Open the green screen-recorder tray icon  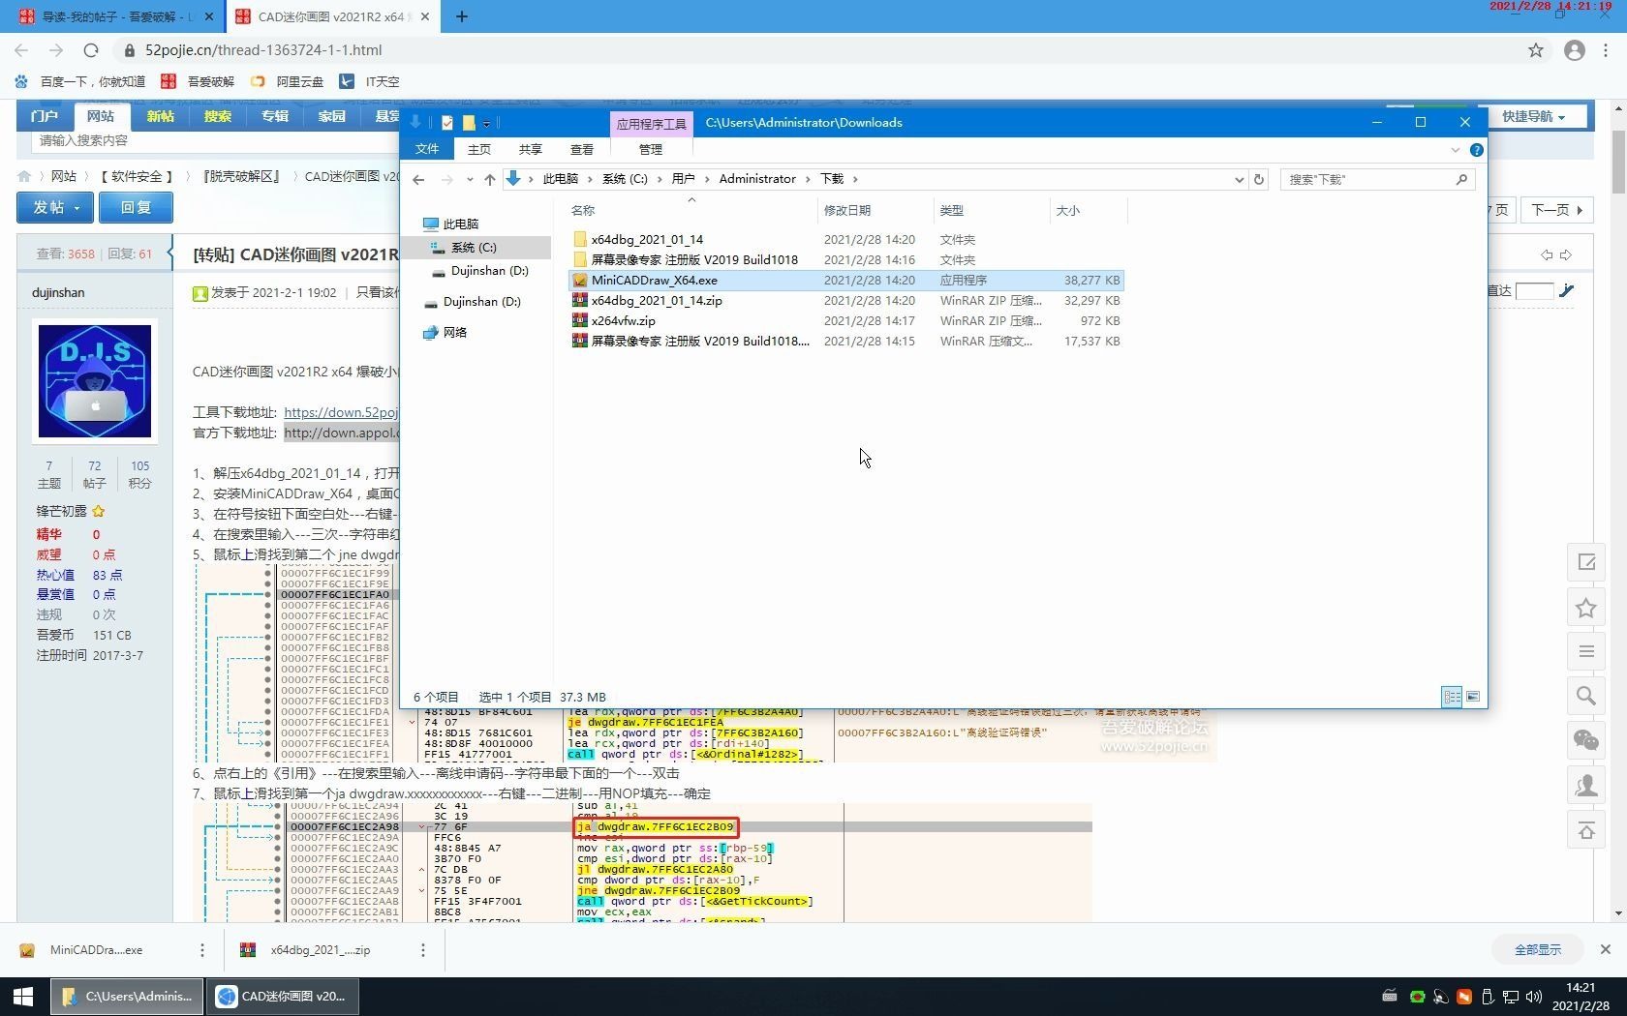coord(1417,997)
